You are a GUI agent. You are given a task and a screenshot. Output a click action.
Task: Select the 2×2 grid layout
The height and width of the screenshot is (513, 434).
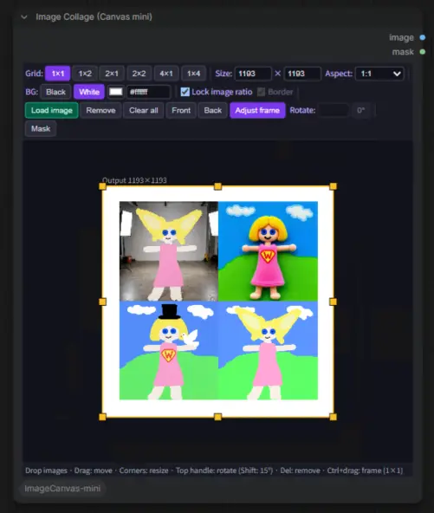pyautogui.click(x=139, y=74)
